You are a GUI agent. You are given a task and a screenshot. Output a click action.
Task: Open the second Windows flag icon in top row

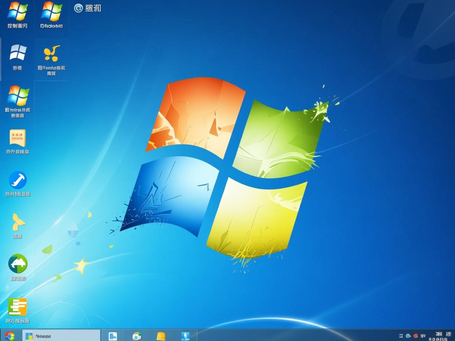pyautogui.click(x=51, y=12)
